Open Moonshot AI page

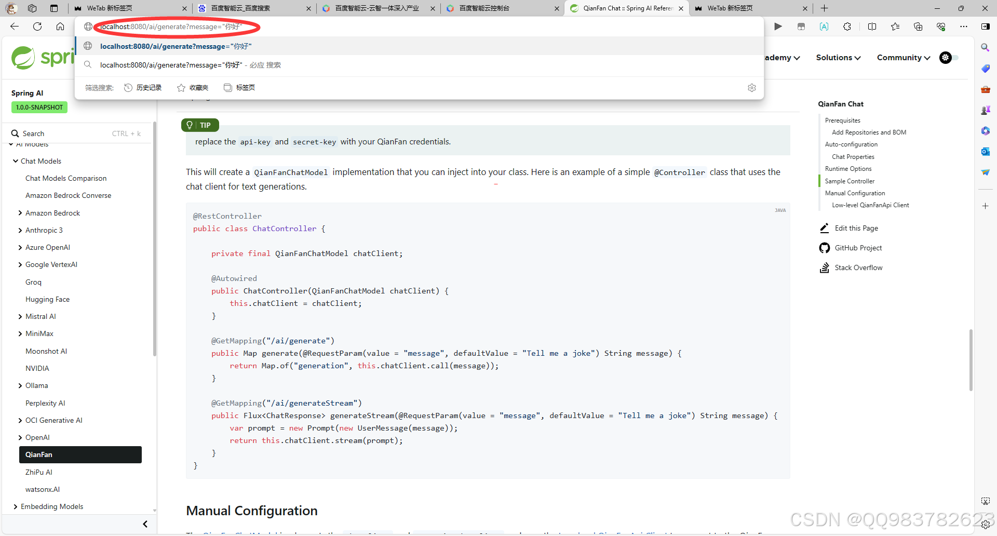[46, 351]
